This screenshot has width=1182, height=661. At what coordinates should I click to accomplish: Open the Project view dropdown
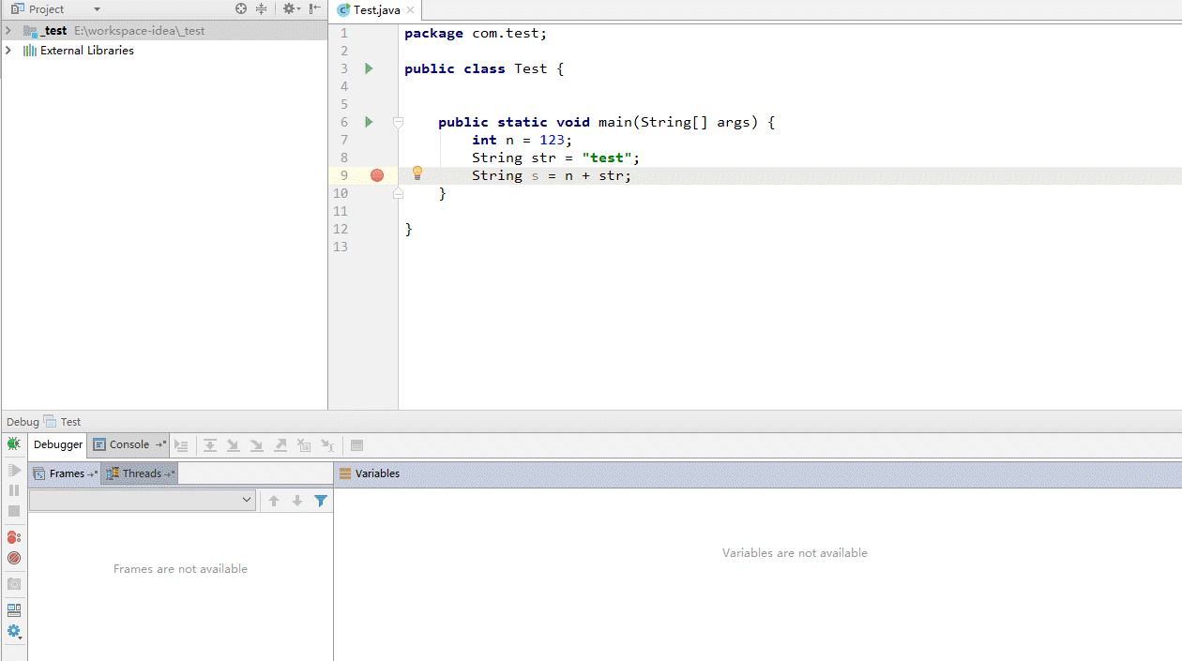tap(97, 9)
